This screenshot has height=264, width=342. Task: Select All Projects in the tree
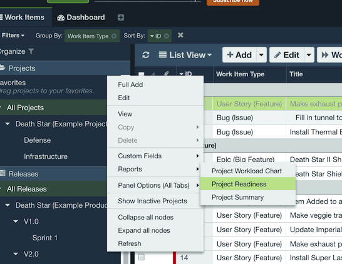(53, 108)
